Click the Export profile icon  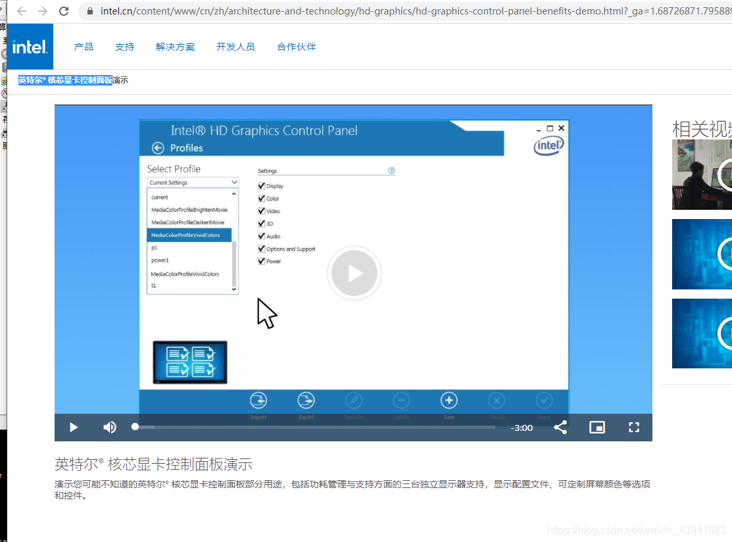[x=306, y=401]
